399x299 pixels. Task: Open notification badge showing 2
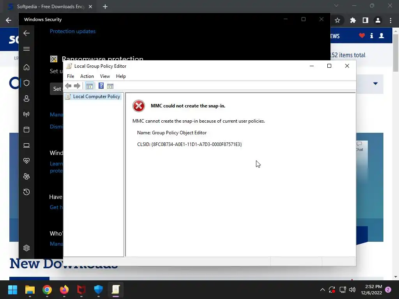(x=388, y=290)
